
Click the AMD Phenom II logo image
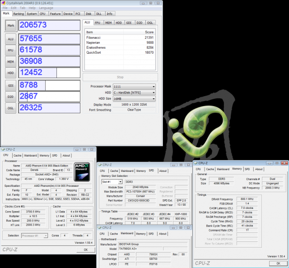[x=82, y=172]
